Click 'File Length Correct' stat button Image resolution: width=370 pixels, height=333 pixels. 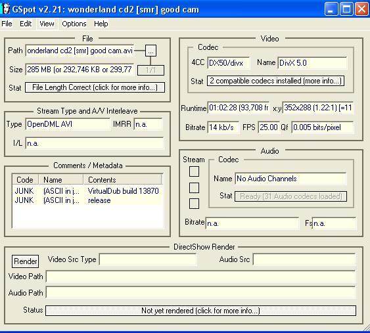tap(95, 87)
